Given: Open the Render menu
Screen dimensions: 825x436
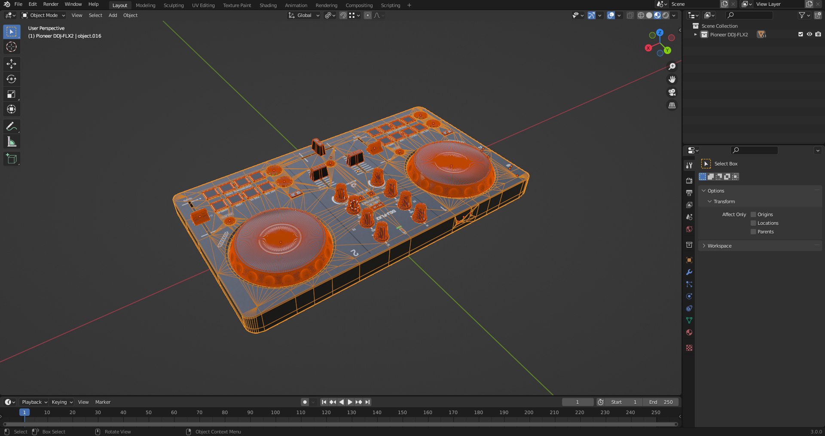Looking at the screenshot, I should 51,4.
